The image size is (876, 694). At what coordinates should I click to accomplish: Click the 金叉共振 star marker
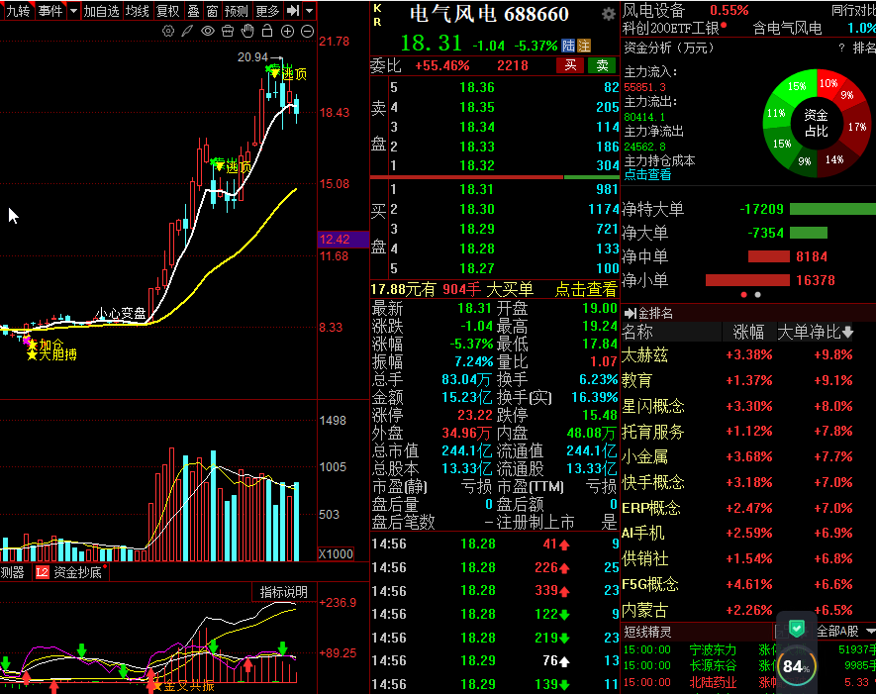tap(183, 686)
